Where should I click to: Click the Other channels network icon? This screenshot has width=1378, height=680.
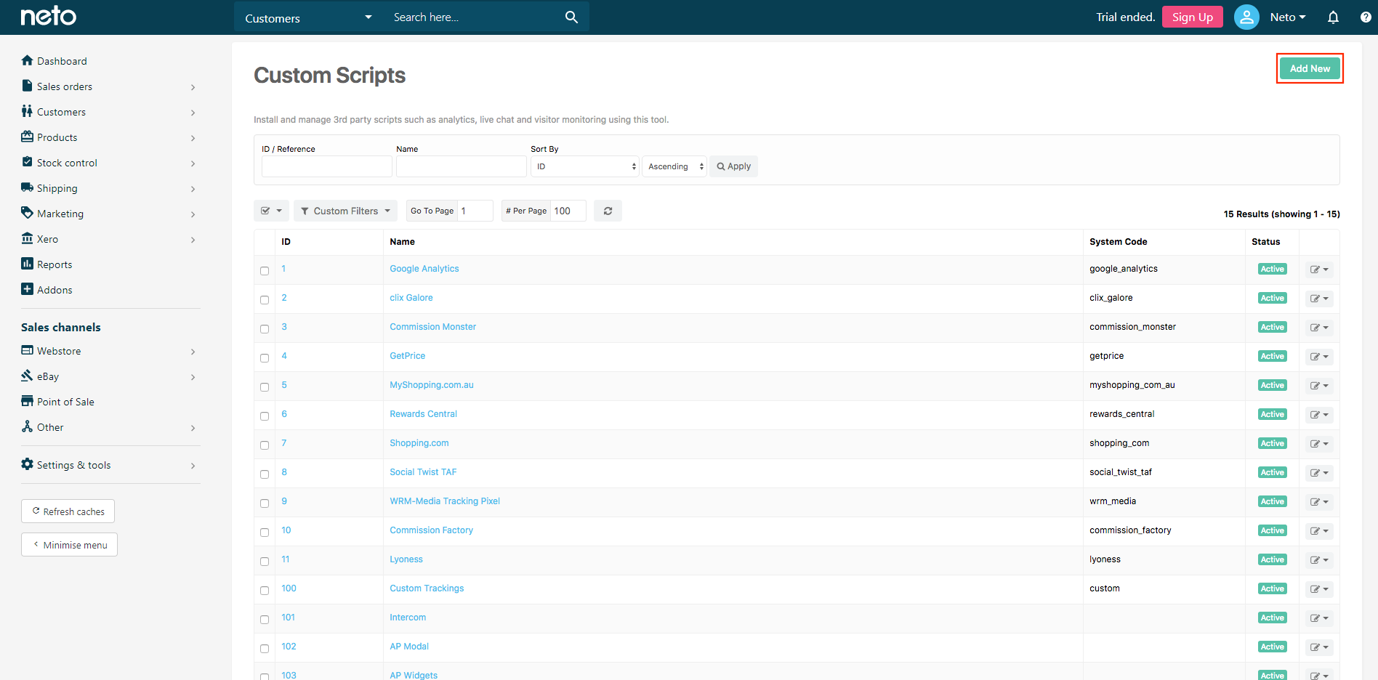27,426
